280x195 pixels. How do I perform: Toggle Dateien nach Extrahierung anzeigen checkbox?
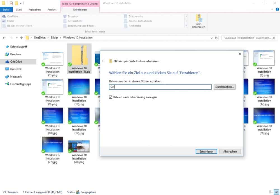pos(111,97)
